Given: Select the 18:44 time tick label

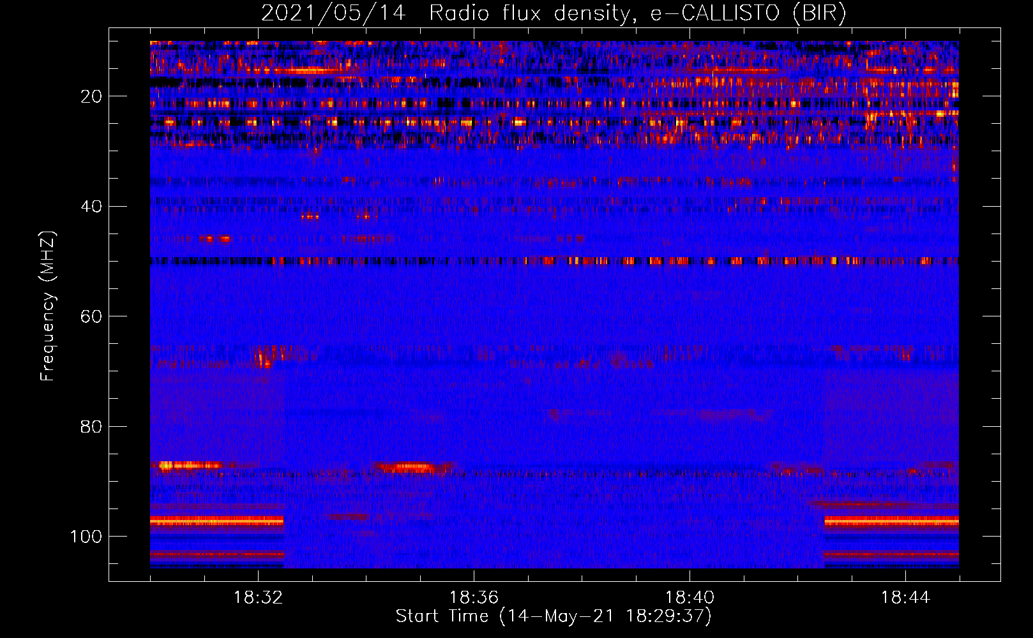Looking at the screenshot, I should pos(905,598).
